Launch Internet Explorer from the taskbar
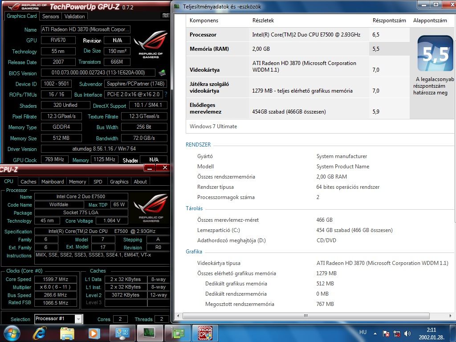 click(x=40, y=333)
